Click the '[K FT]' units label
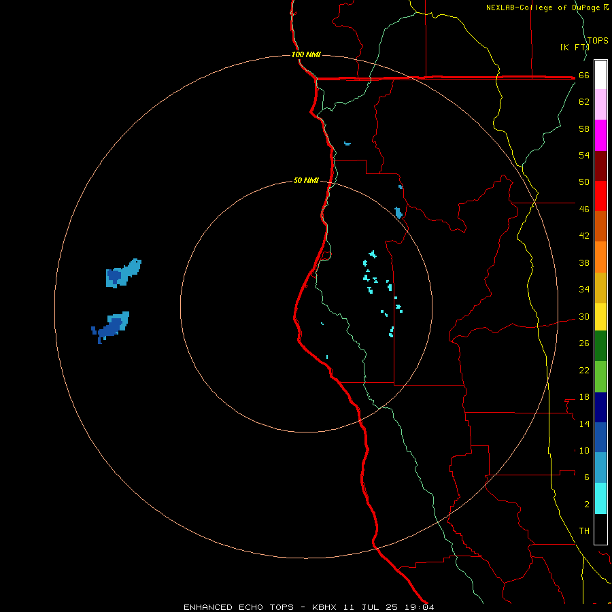 [575, 47]
